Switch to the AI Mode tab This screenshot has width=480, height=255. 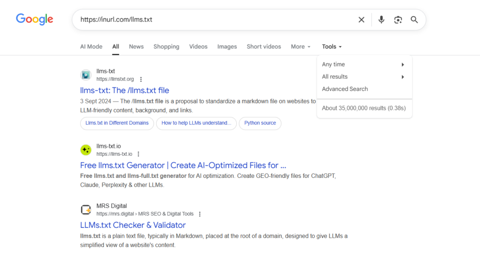tap(91, 47)
